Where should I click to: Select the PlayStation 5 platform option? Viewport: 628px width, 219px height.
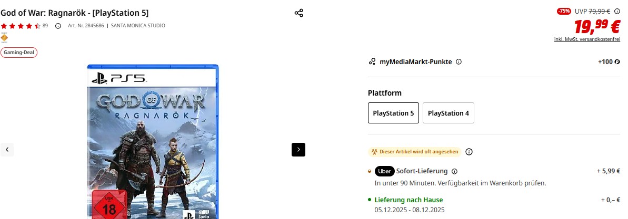393,113
